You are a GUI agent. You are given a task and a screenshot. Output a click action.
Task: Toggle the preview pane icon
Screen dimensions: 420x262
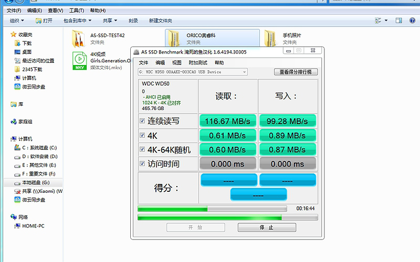(398, 20)
